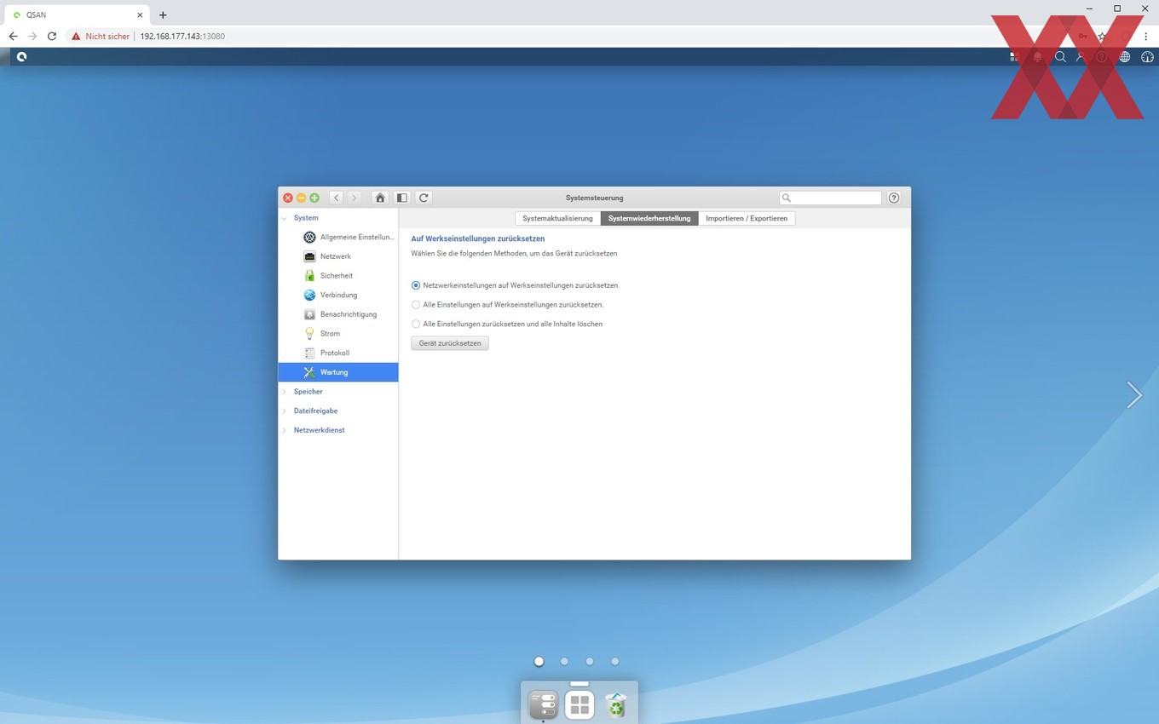Image resolution: width=1159 pixels, height=724 pixels.
Task: Toggle the sidebar panel button in toolbar
Action: (x=402, y=198)
